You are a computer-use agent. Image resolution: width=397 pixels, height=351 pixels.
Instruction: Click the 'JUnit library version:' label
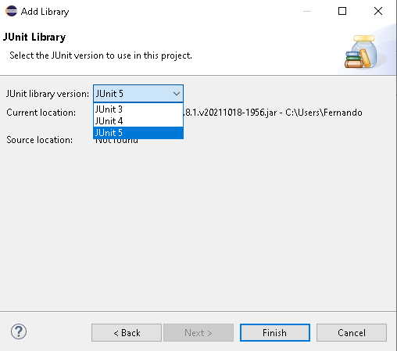48,94
